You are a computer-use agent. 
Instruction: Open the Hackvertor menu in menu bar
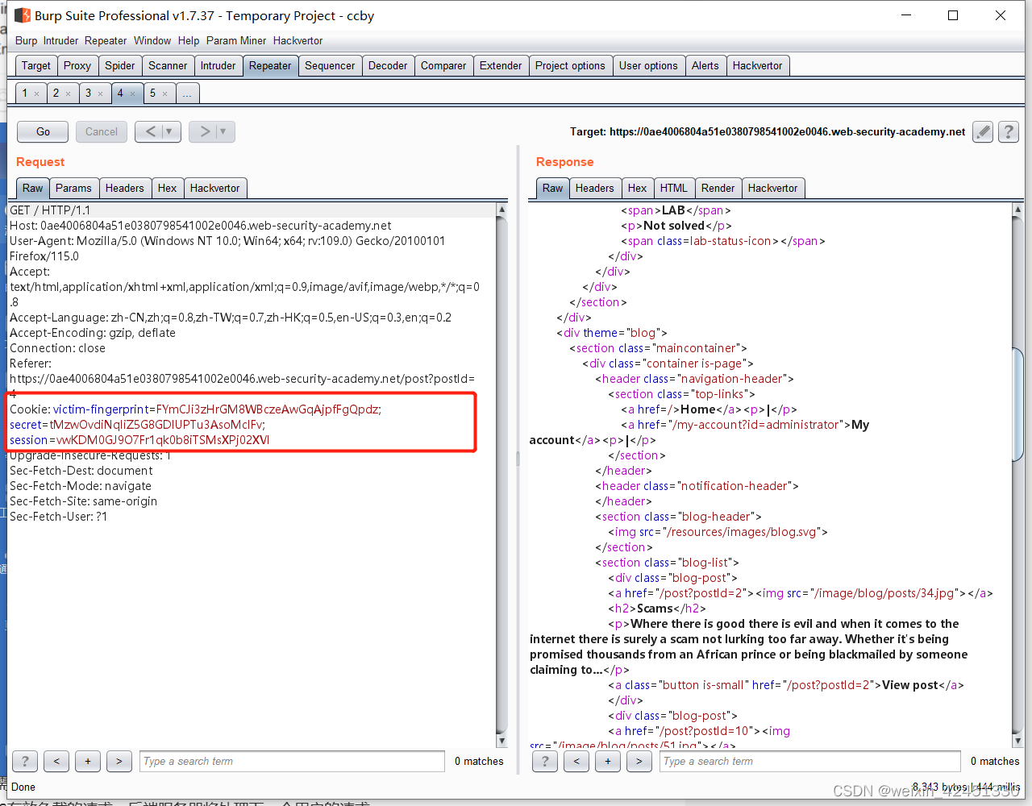pyautogui.click(x=298, y=40)
